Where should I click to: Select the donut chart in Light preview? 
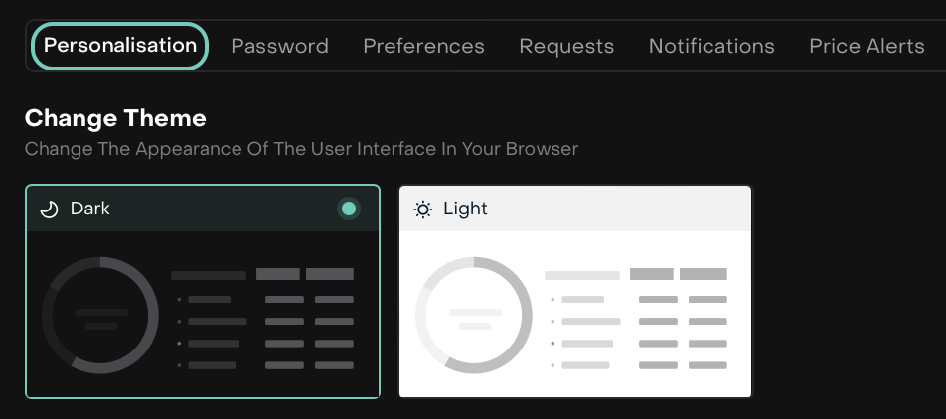coord(474,315)
